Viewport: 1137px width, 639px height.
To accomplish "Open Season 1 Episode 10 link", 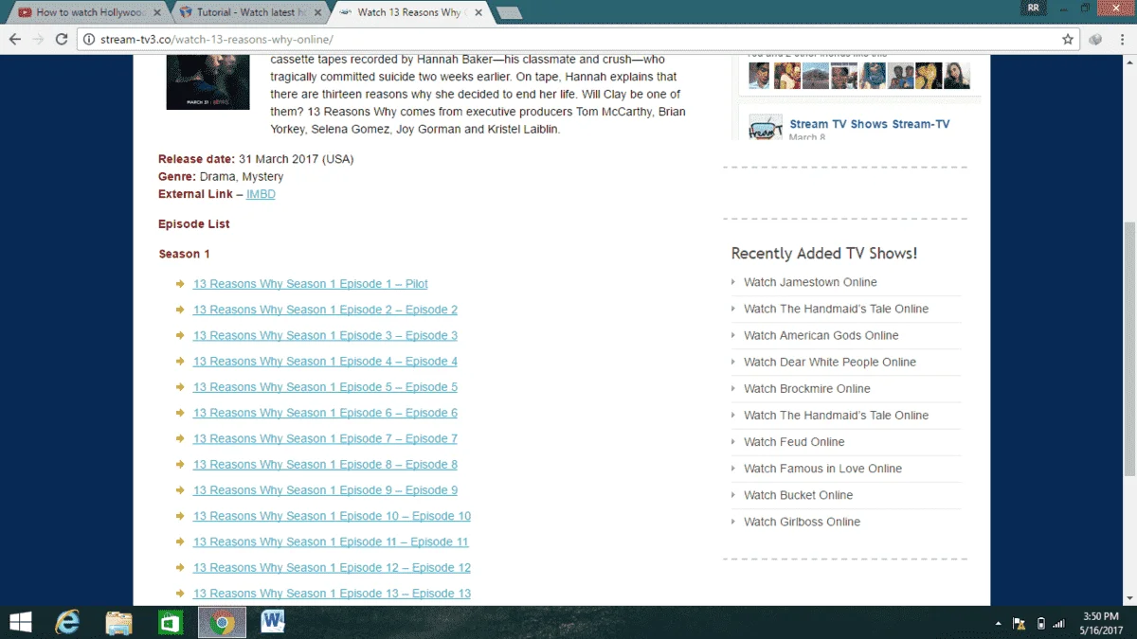I will tap(332, 516).
